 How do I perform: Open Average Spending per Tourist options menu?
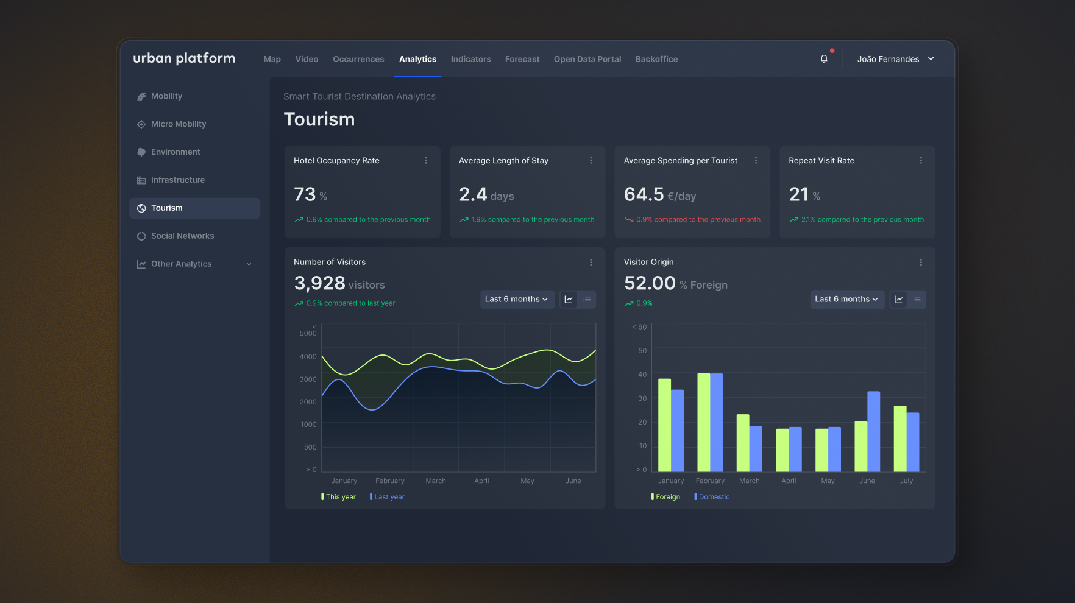pos(756,161)
